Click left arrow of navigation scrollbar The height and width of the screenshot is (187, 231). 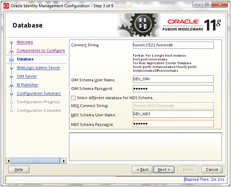8,161
